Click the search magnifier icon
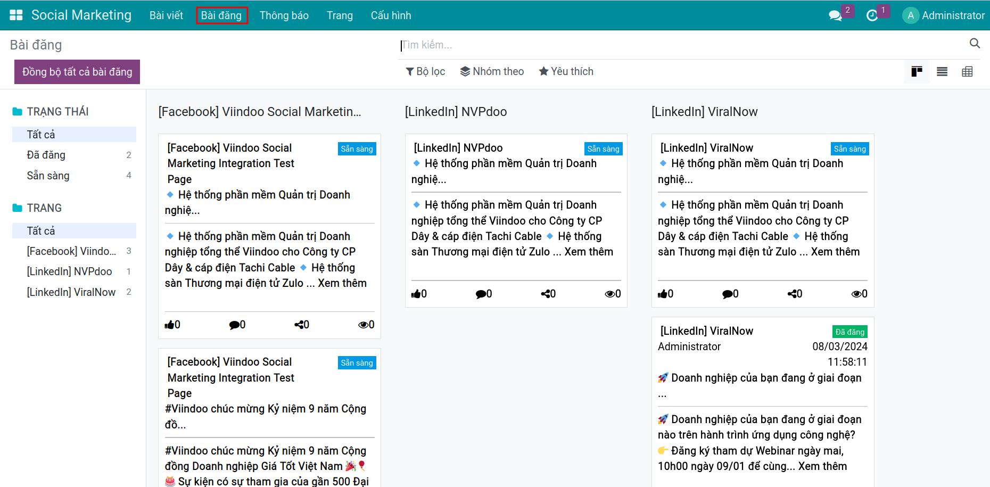The width and height of the screenshot is (990, 487). [975, 44]
